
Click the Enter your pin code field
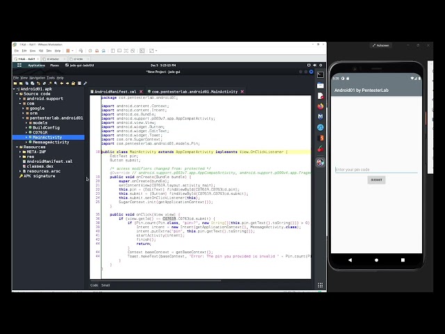(376, 170)
